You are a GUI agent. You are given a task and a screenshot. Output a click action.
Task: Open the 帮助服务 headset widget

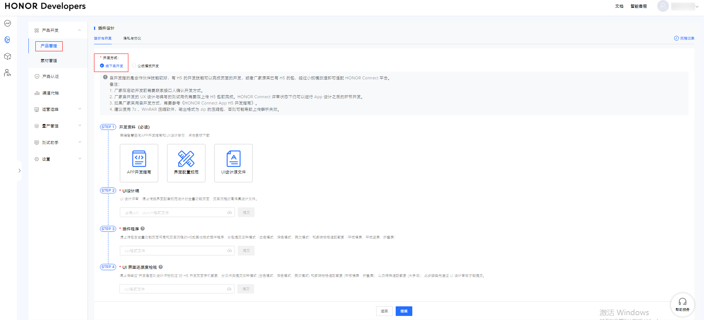(x=682, y=304)
